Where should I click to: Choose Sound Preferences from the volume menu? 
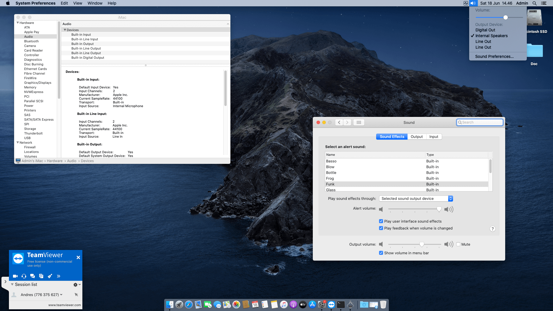pyautogui.click(x=494, y=56)
